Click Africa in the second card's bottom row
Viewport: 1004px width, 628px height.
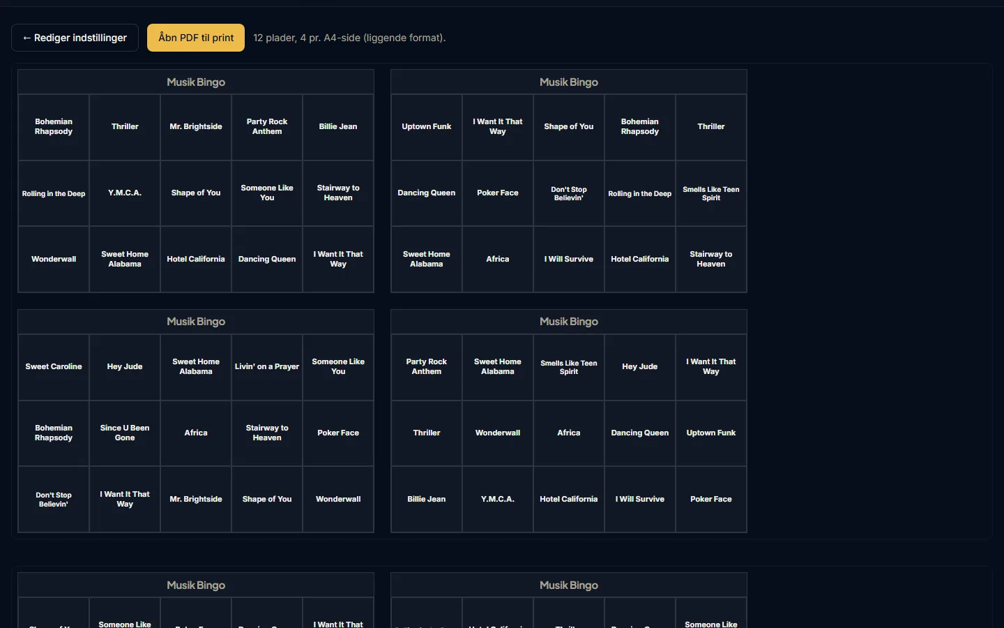point(498,260)
